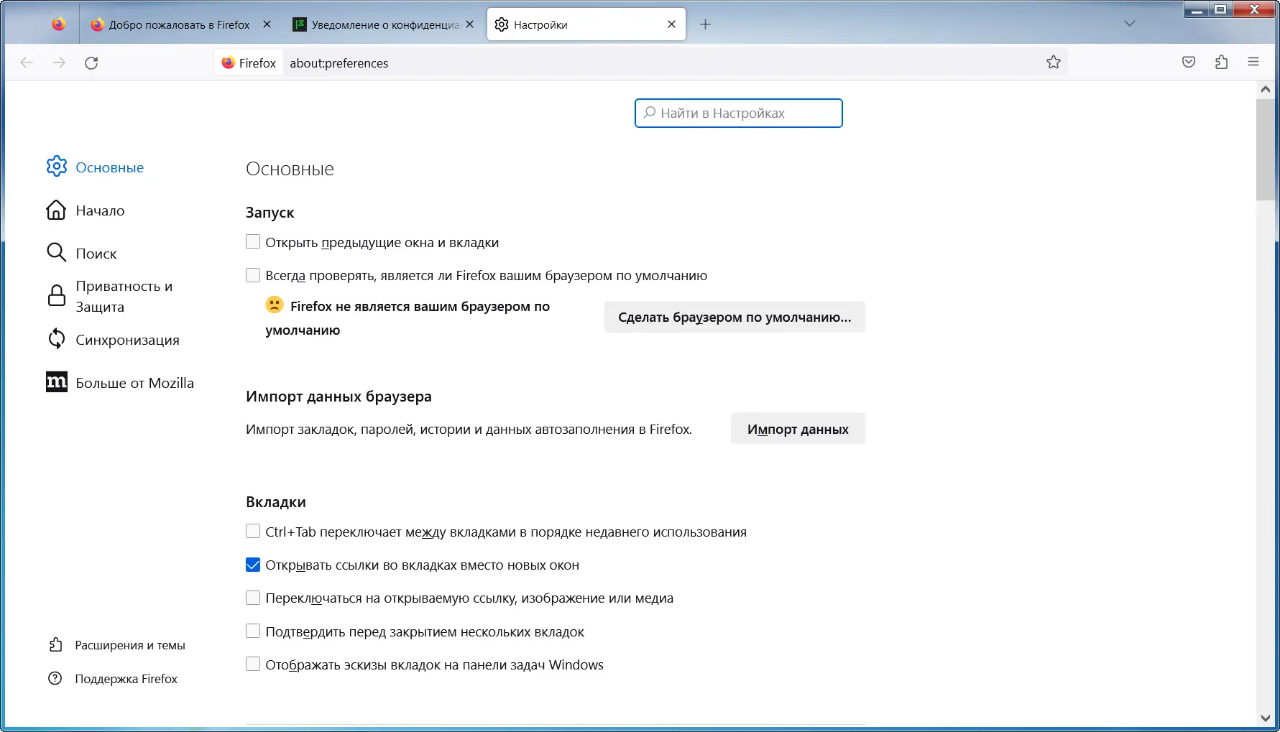Click the vertical scrollbar thumb
The image size is (1280, 732).
1266,149
